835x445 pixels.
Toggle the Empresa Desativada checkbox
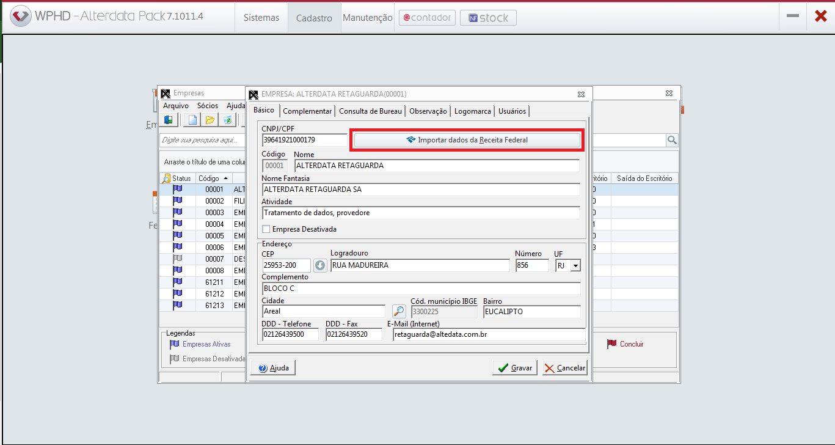266,229
